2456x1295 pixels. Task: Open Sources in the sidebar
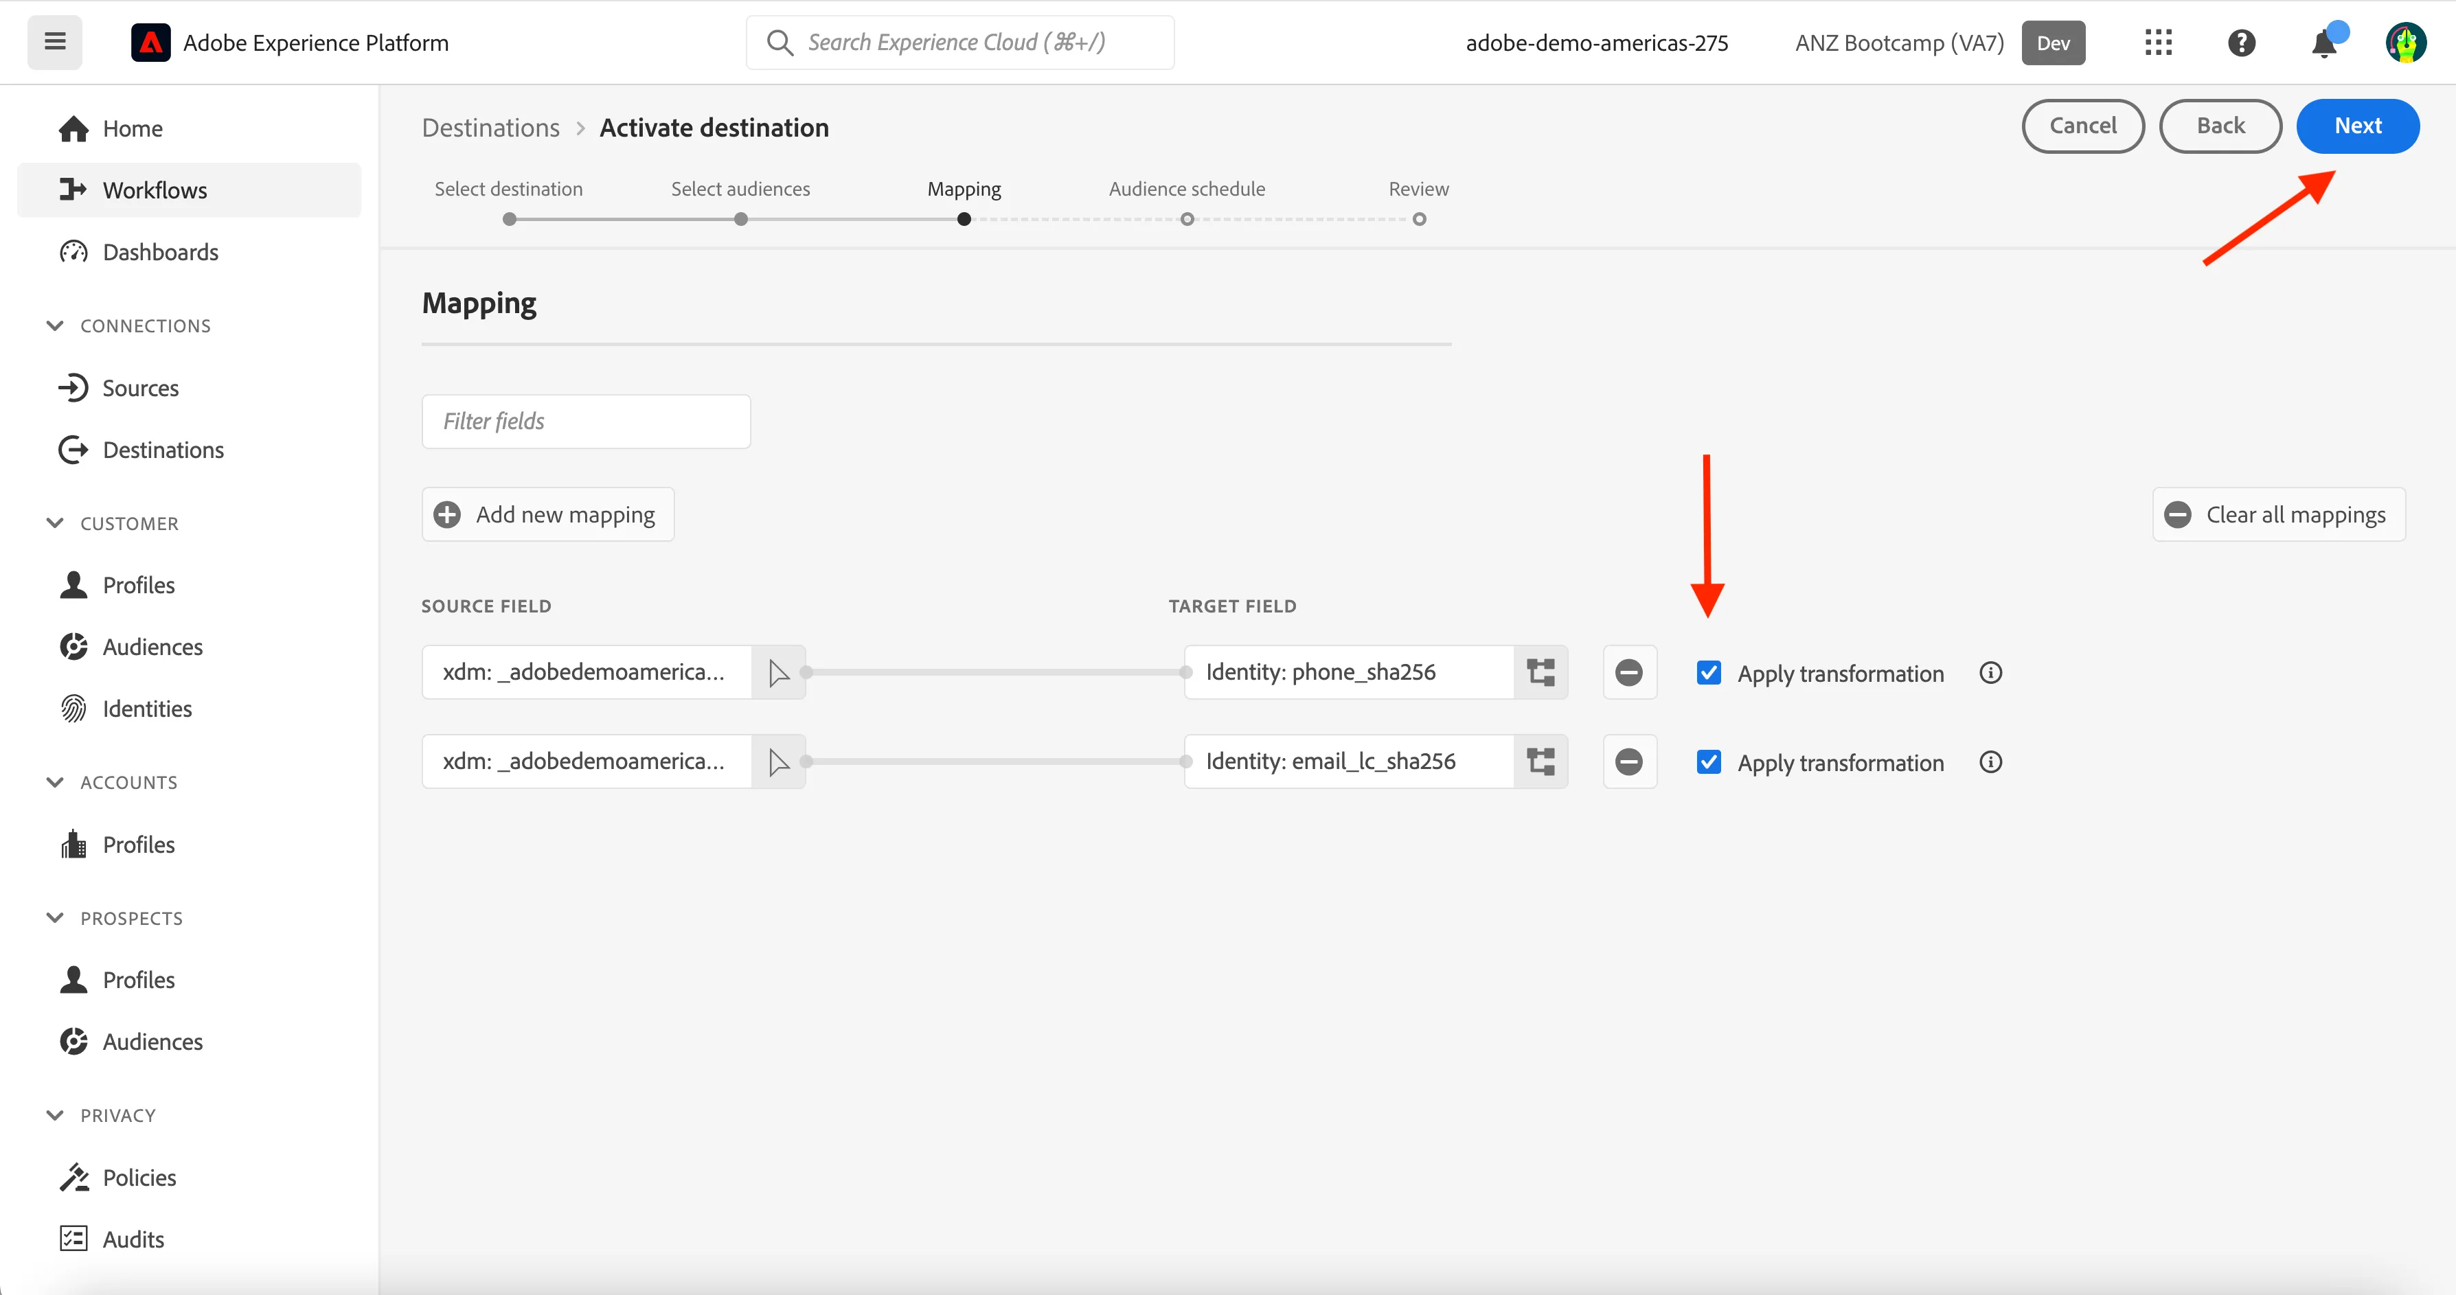point(140,388)
